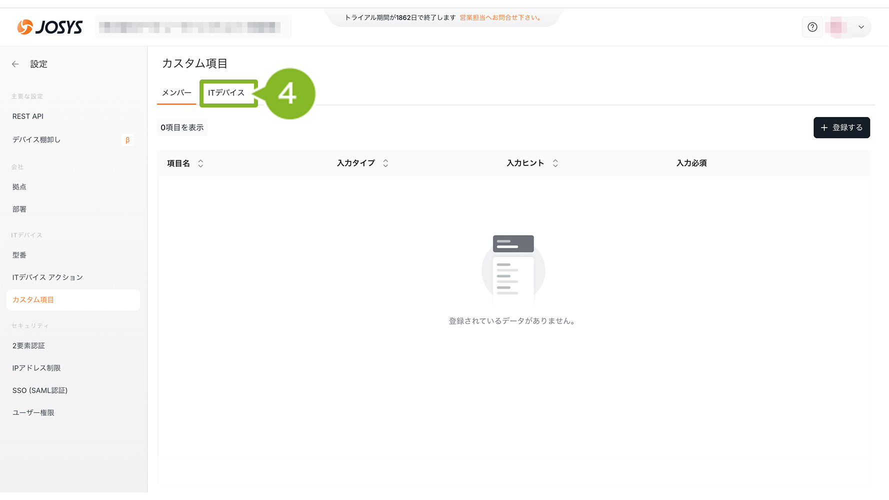Open 部署 settings page

point(19,209)
